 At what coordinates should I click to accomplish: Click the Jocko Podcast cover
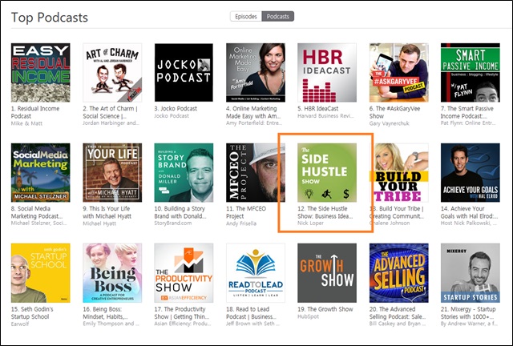click(x=184, y=72)
